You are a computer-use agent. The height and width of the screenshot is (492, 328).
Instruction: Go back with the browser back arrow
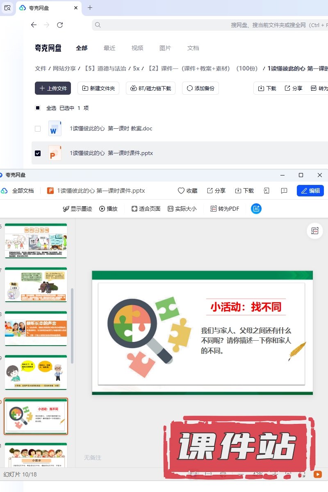pyautogui.click(x=34, y=25)
